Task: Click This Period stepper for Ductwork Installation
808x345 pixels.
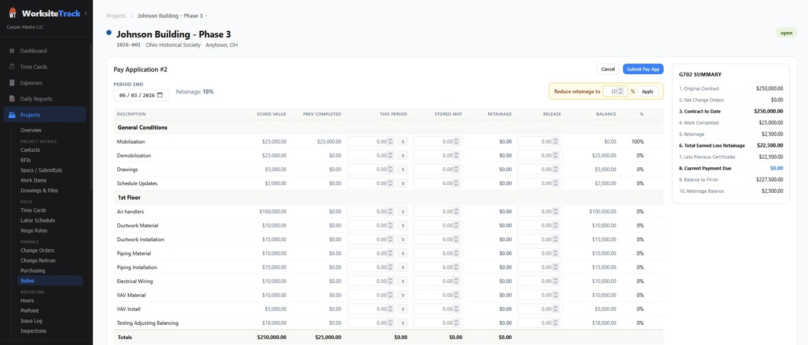Action: pyautogui.click(x=391, y=239)
